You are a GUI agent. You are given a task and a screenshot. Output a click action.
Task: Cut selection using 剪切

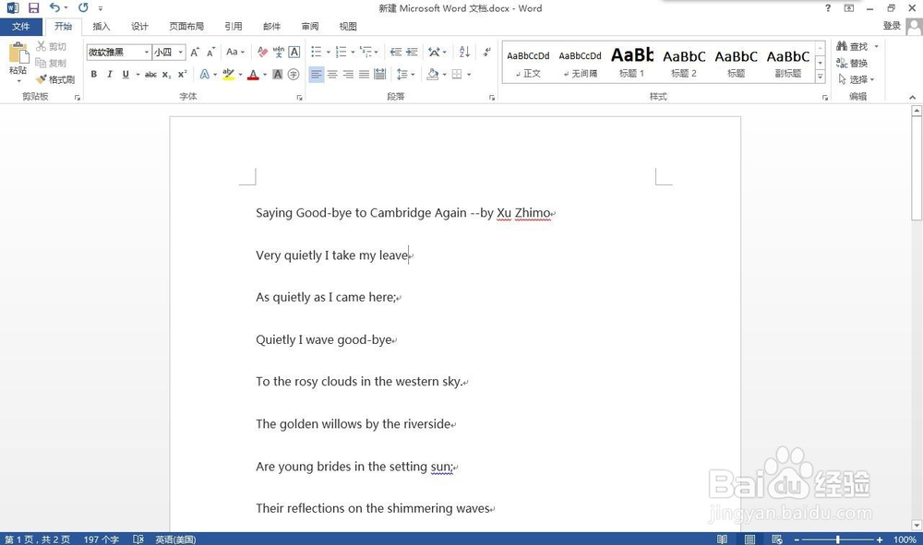tap(51, 46)
